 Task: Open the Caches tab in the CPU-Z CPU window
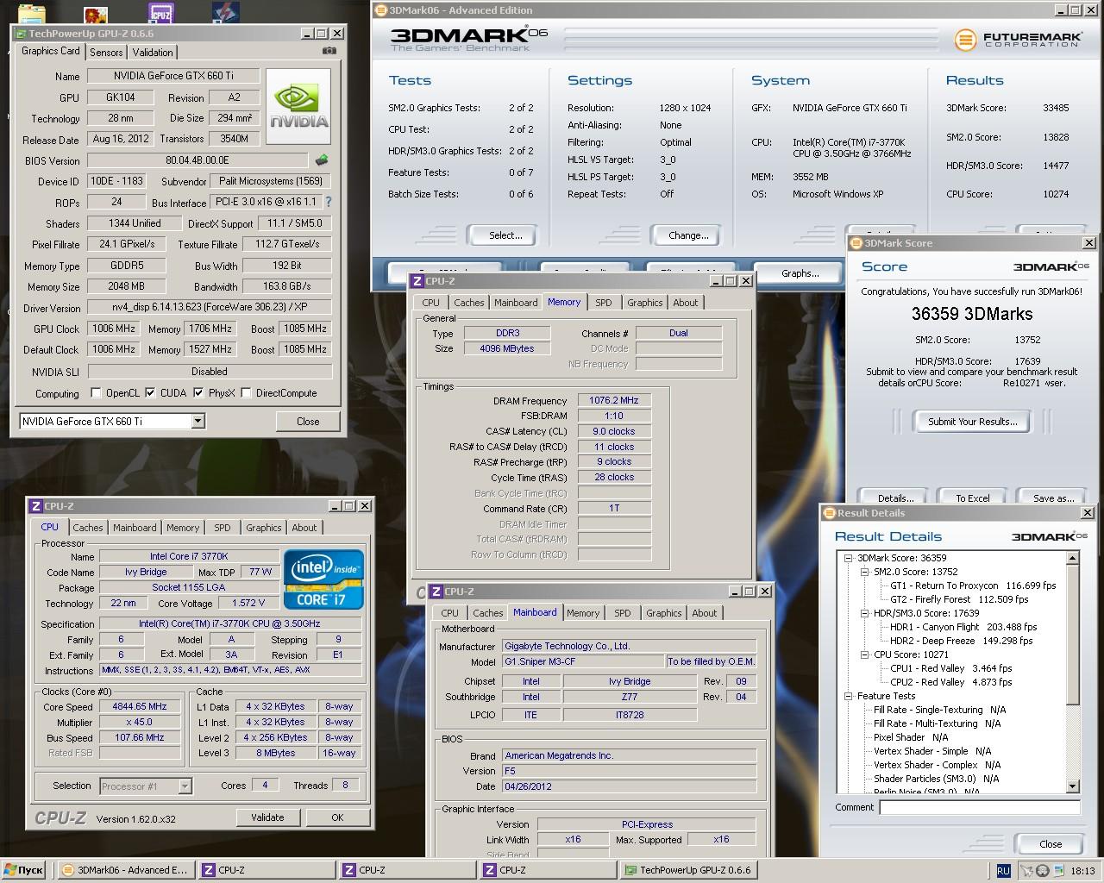tap(88, 528)
